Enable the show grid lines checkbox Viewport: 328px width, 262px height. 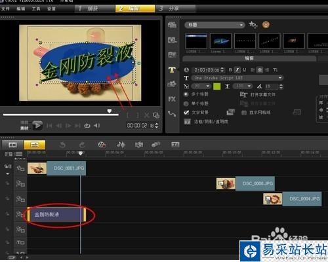[244, 113]
